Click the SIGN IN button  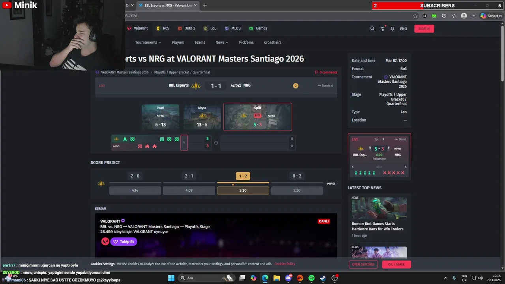click(424, 28)
